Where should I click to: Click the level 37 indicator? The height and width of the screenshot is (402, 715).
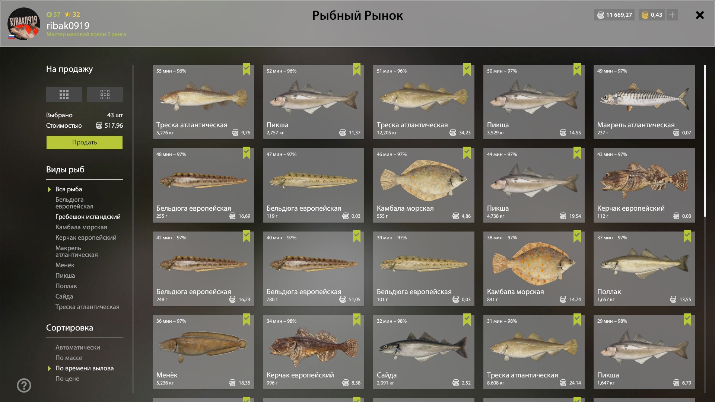pyautogui.click(x=54, y=15)
